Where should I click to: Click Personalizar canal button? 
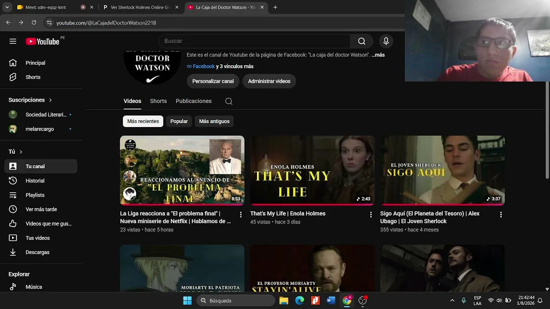[213, 81]
